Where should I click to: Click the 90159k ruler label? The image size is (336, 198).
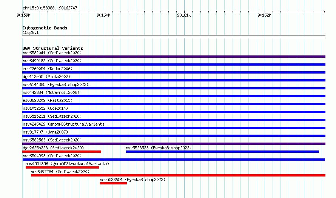pyautogui.click(x=23, y=15)
